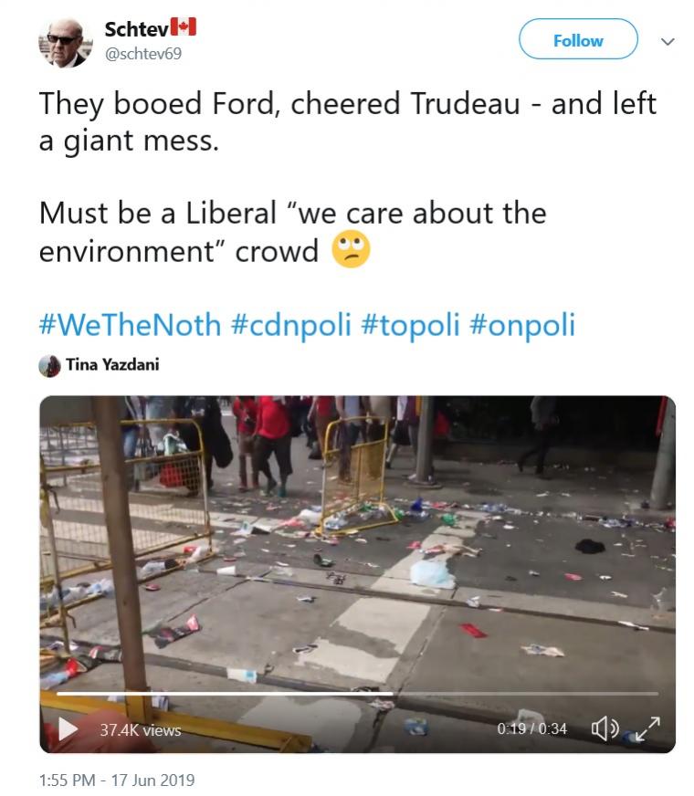
Task: Expand the tweet options chevron menu
Action: [668, 42]
